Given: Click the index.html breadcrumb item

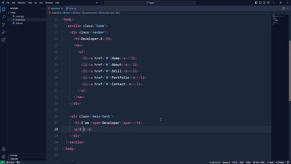Looking at the screenshot, I should [55, 13].
